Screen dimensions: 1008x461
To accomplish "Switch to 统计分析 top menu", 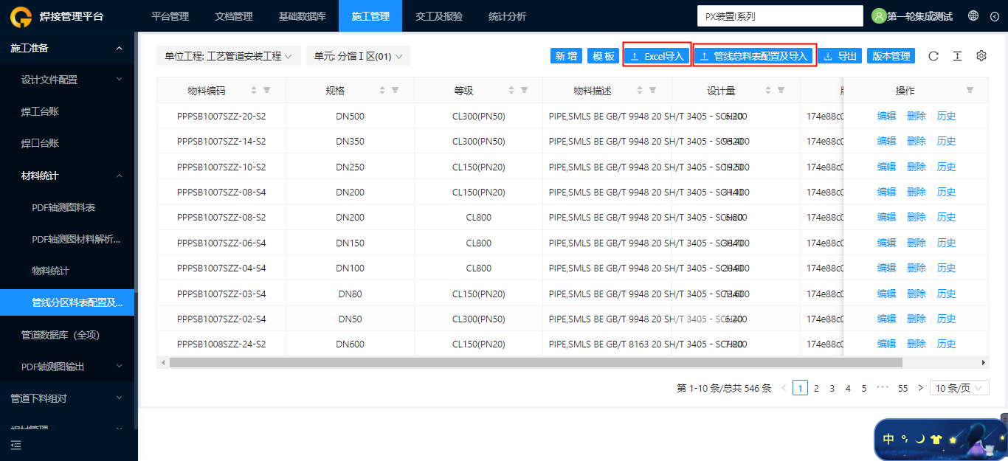I will (x=508, y=16).
